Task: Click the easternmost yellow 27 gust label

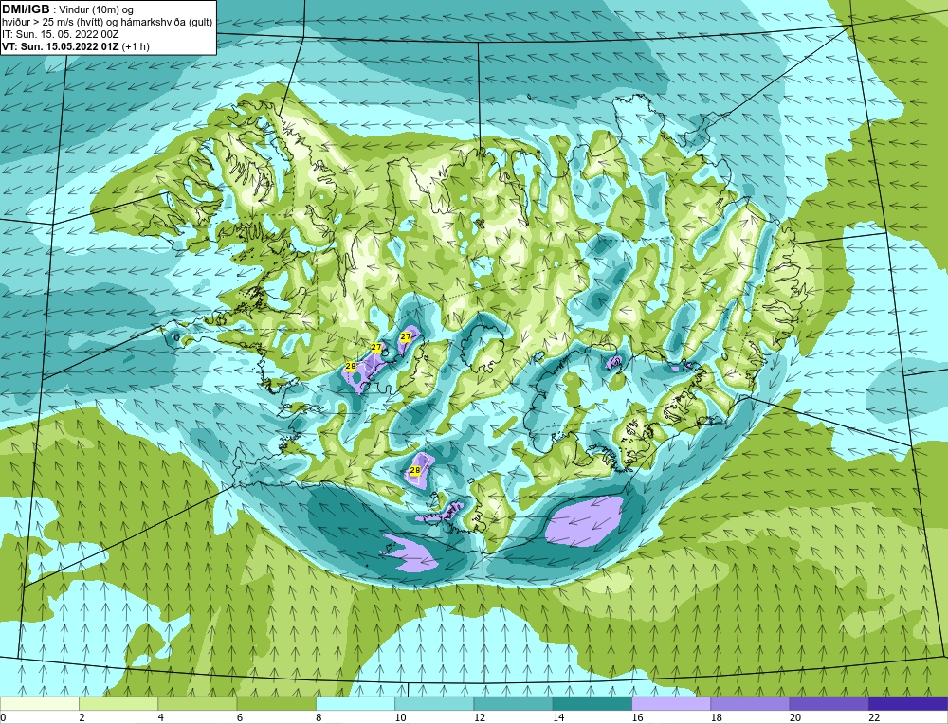Action: [406, 336]
